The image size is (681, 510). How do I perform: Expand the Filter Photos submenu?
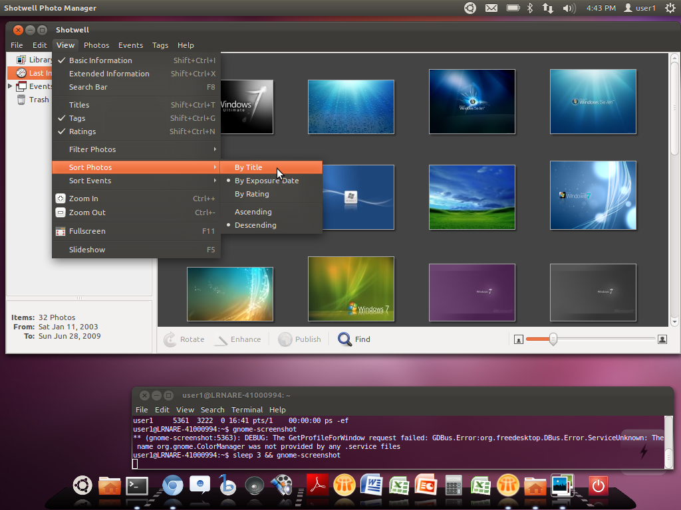click(136, 149)
